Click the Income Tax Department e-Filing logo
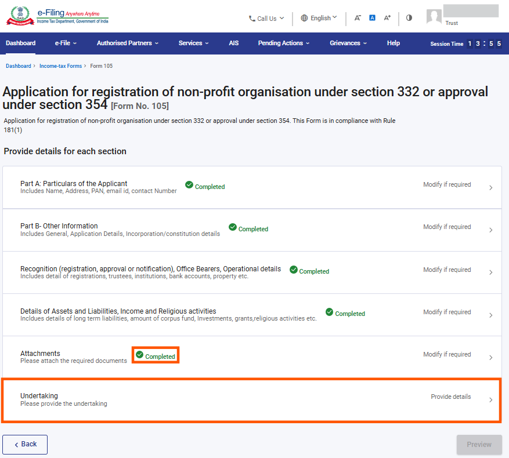The width and height of the screenshot is (509, 458). (57, 17)
